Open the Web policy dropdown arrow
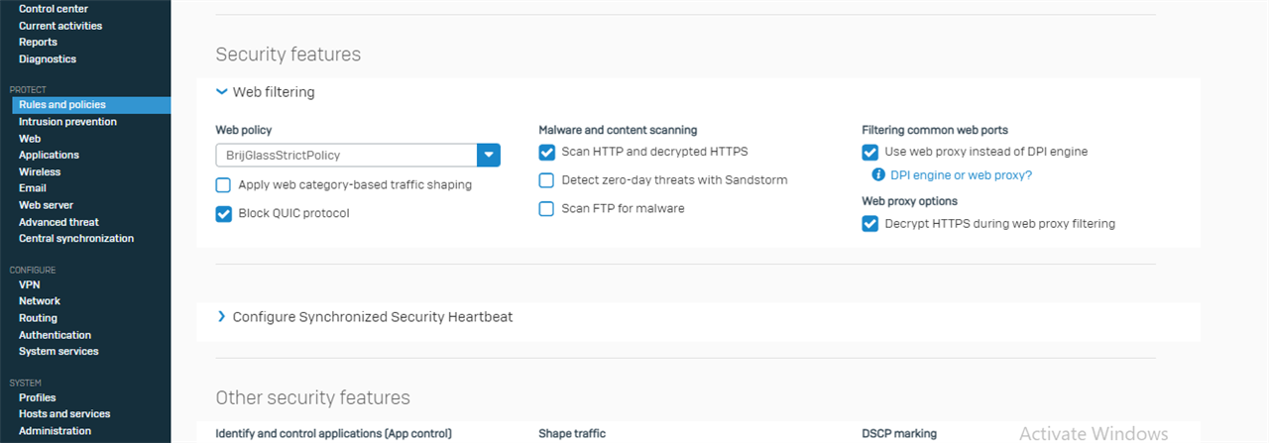This screenshot has height=443, width=1269. coord(489,155)
